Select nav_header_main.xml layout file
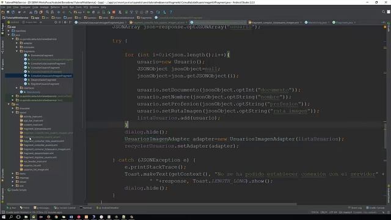Image resolution: width=391 pixels, height=220 pixels. point(35,161)
